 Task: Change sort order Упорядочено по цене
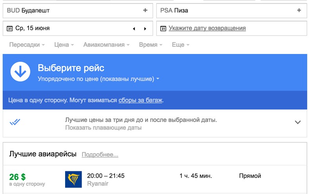(x=99, y=79)
